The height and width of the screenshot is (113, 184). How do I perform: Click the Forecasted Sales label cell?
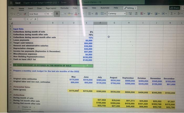point(22,87)
